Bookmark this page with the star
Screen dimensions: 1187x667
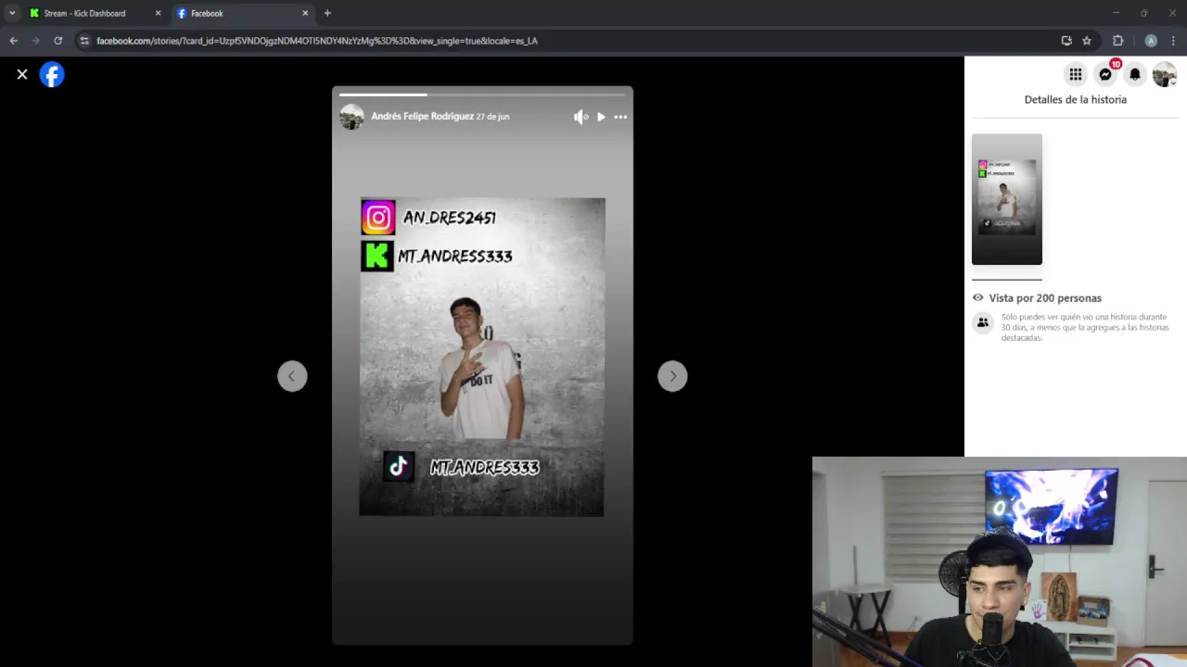tap(1087, 41)
